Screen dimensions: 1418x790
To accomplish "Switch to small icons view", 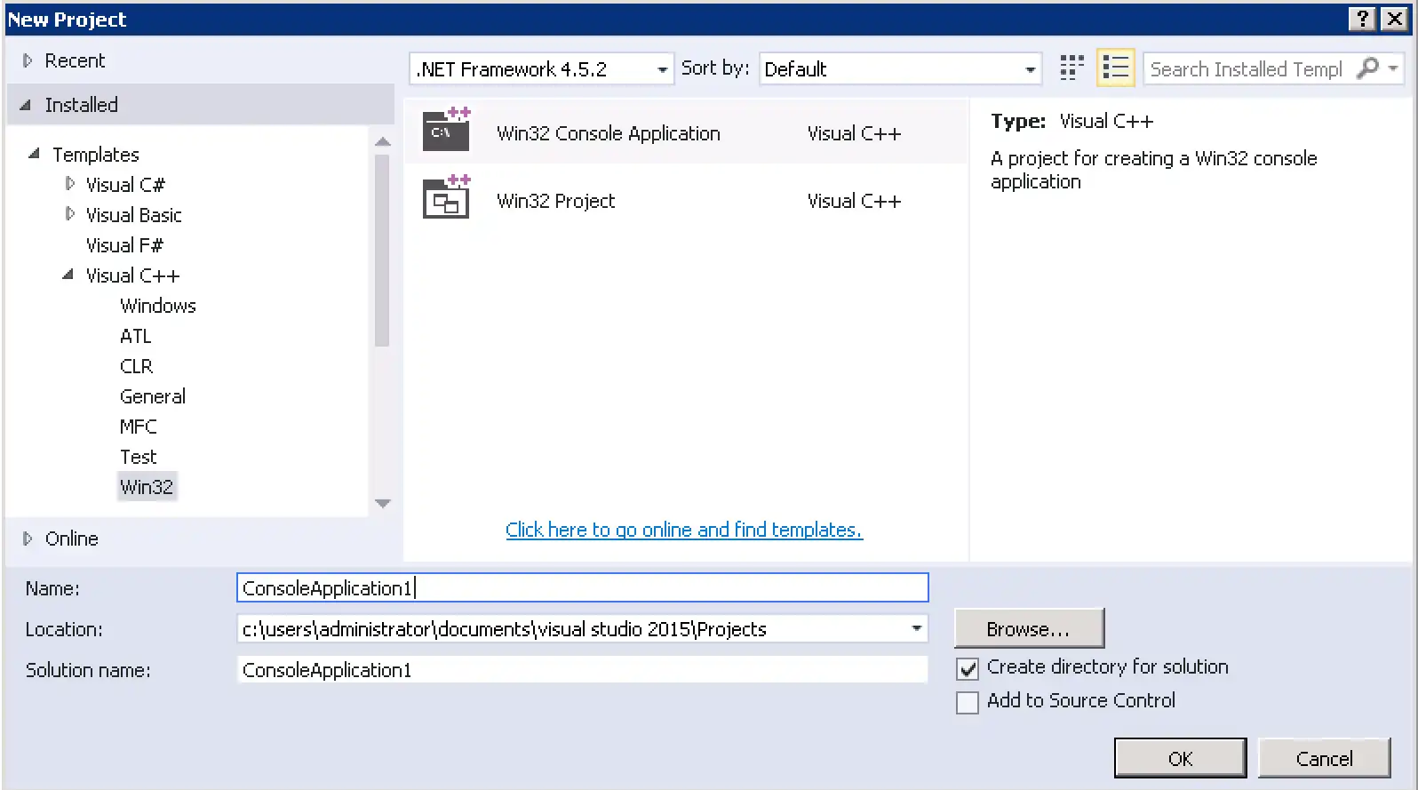I will (1071, 68).
